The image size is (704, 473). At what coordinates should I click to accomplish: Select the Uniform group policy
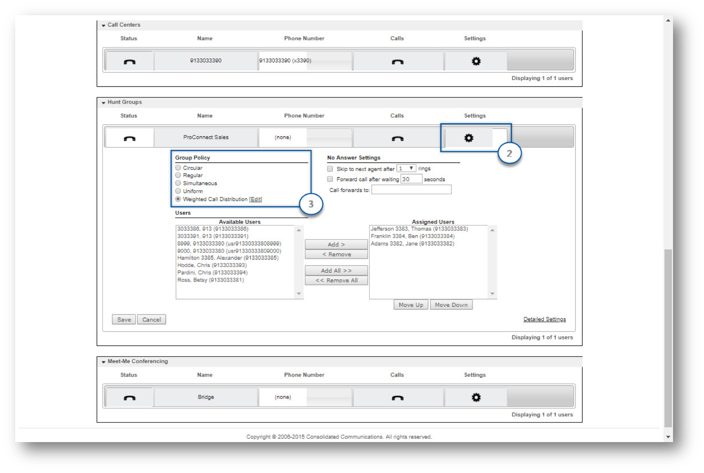(178, 191)
